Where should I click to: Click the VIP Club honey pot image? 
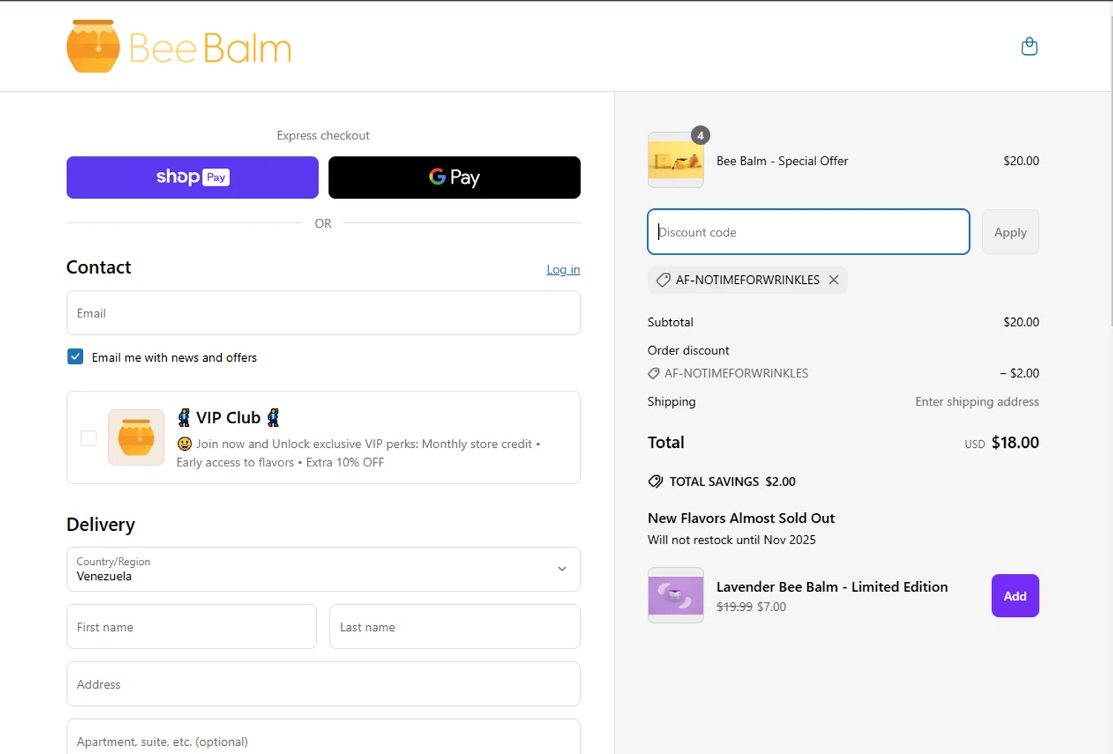pos(136,437)
